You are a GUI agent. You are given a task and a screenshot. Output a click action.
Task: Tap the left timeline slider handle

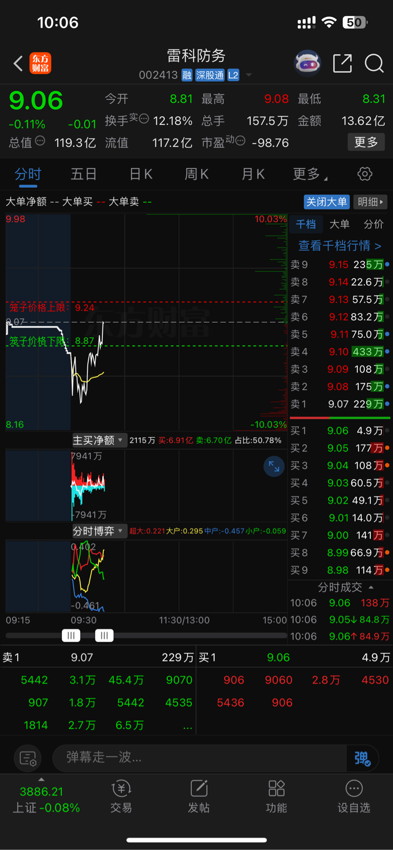click(x=71, y=636)
